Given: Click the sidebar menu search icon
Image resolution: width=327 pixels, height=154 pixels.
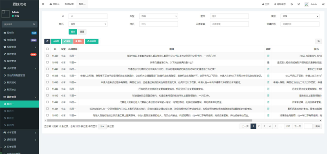Looking at the screenshot, I should pos(34,24).
